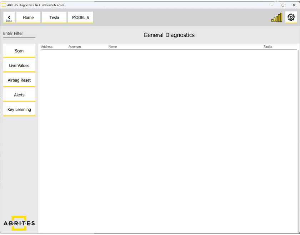Select the MODEL S breadcrumb
Screen dimensions: 300x235
80,17
